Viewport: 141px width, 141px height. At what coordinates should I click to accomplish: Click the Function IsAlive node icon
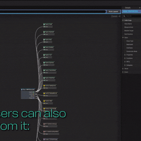(44, 101)
